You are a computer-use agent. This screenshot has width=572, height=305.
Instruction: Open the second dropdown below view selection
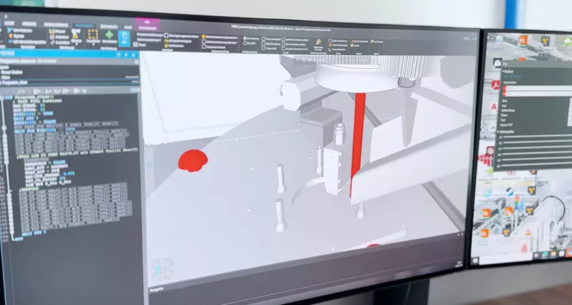(x=160, y=39)
